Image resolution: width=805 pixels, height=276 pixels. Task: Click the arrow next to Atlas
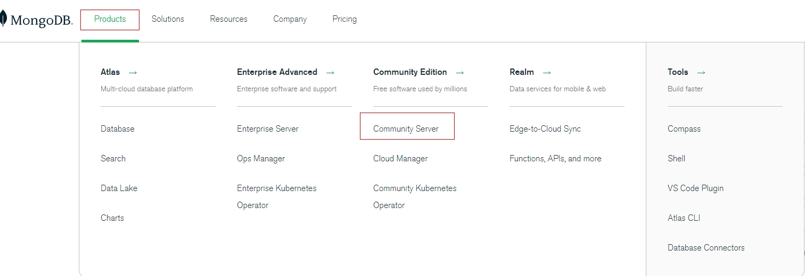[x=133, y=72]
